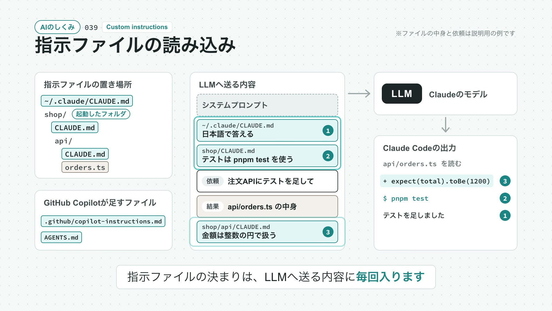Click the shop/CLAUDE.md path in the LLM content column
The image size is (552, 311).
click(x=228, y=151)
